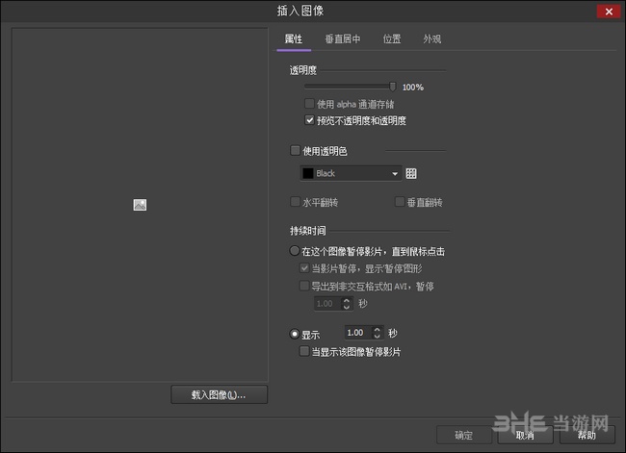Close the 插入图像 dialog
626x453 pixels.
(x=609, y=12)
